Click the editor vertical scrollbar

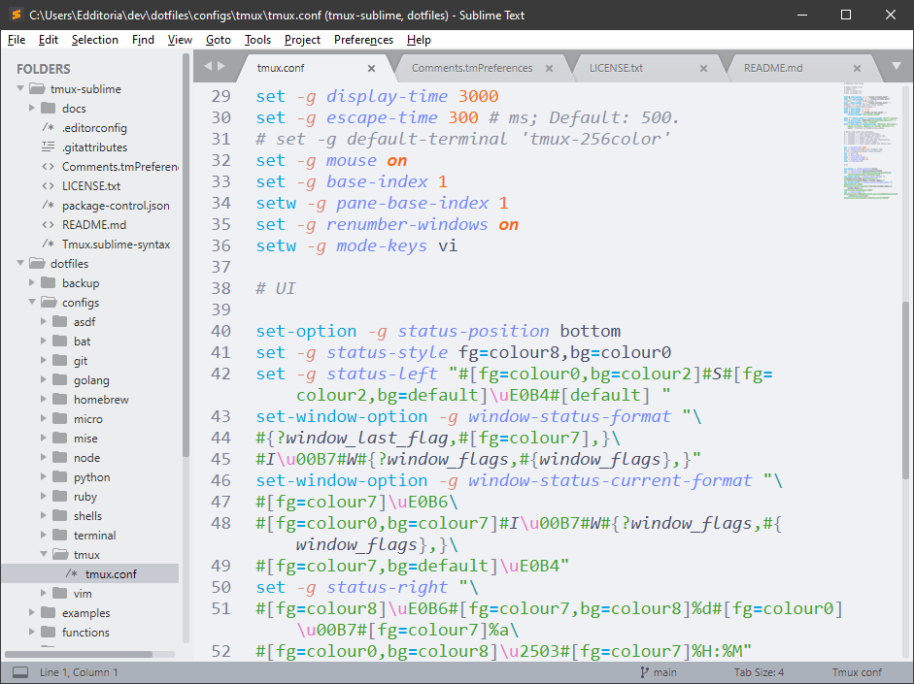click(x=905, y=390)
